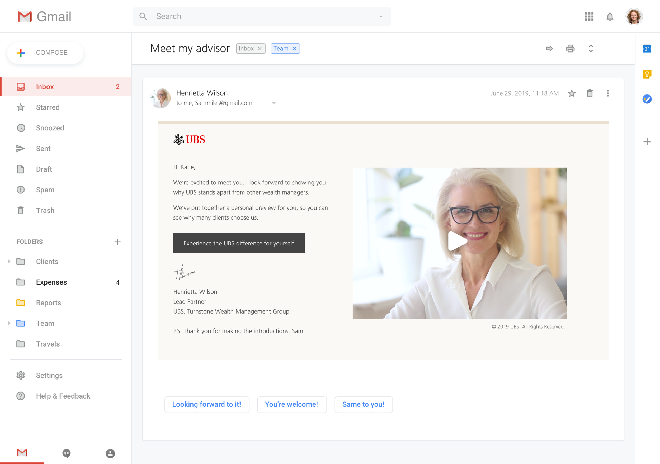660x464 pixels.
Task: Show recipient details dropdown arrow
Action: click(274, 103)
